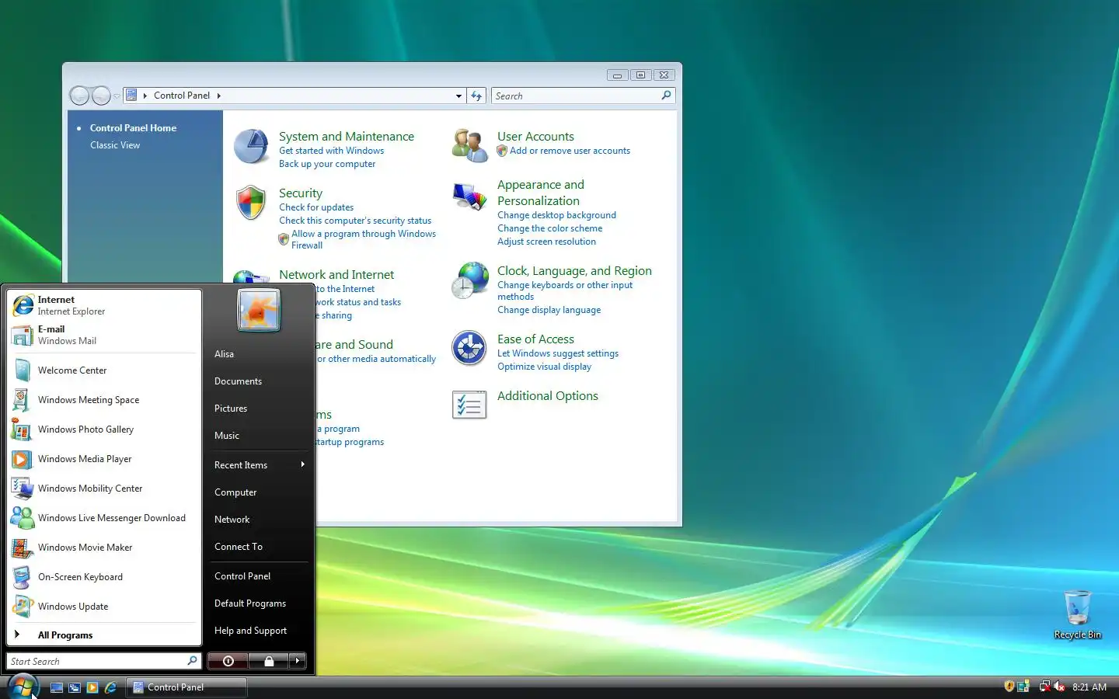Viewport: 1119px width, 699px height.
Task: Open the address bar history dropdown
Action: (x=458, y=96)
